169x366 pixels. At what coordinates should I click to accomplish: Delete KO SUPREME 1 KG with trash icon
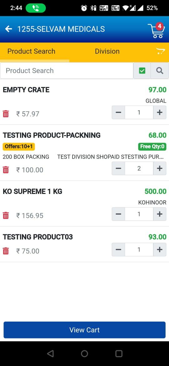(x=6, y=216)
